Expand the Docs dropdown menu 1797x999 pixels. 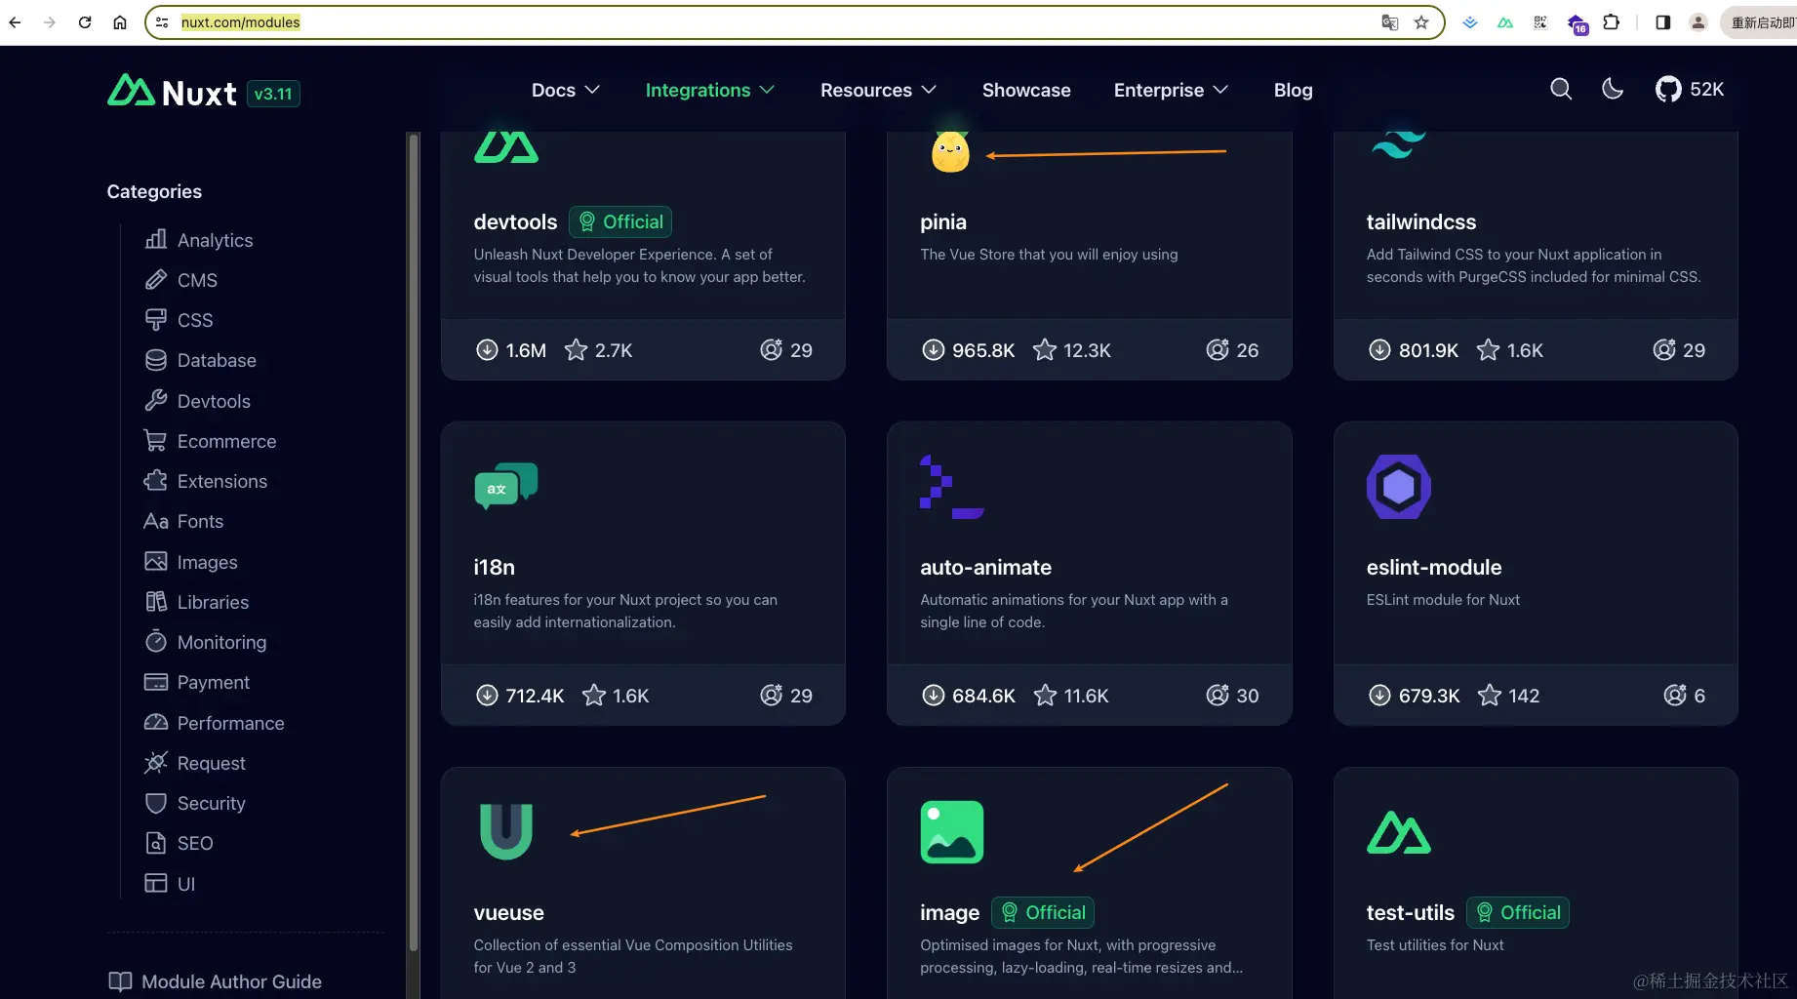565,90
